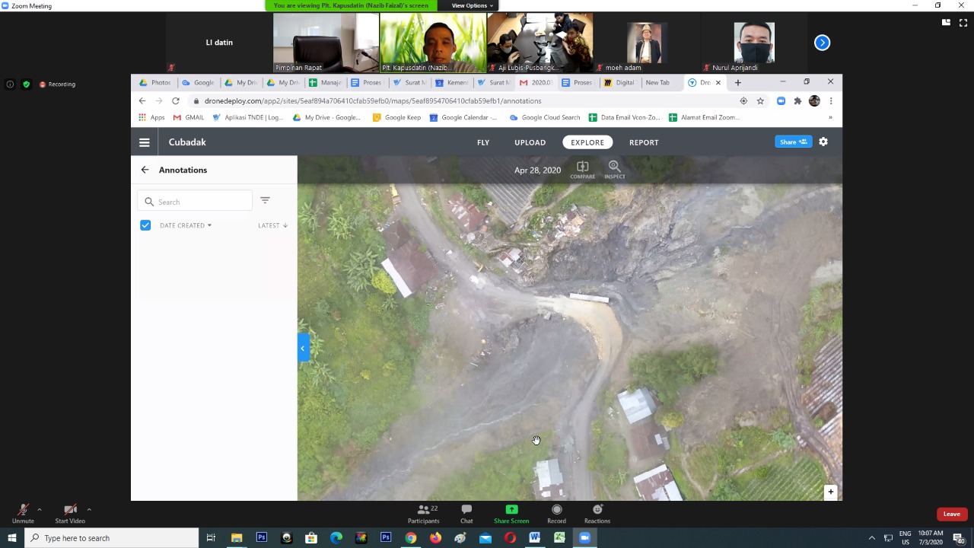Viewport: 974px width, 548px height.
Task: Open the GMAIL bookmark
Action: pyautogui.click(x=189, y=117)
